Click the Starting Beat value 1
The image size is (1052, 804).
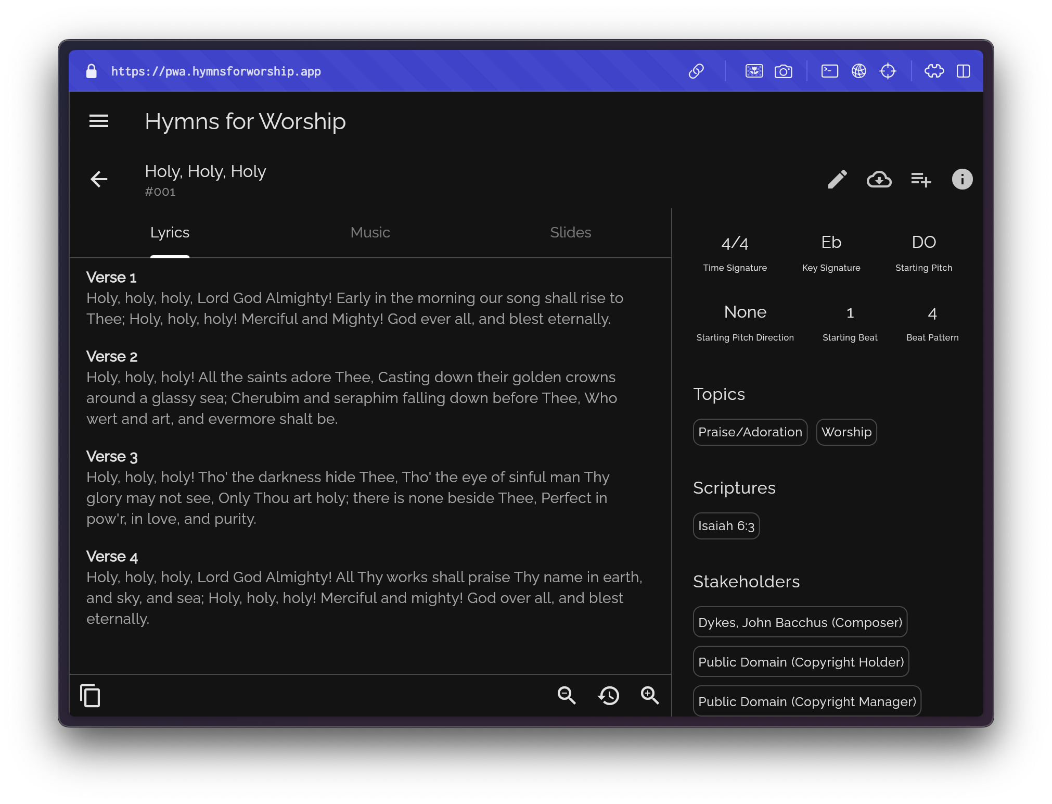point(850,312)
